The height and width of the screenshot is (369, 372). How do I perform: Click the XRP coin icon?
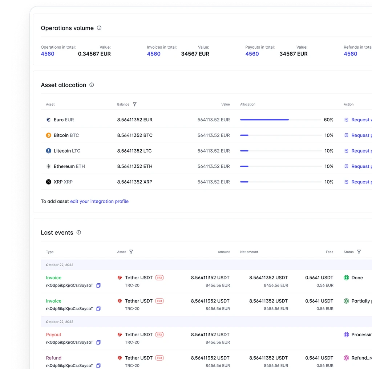[x=48, y=182]
